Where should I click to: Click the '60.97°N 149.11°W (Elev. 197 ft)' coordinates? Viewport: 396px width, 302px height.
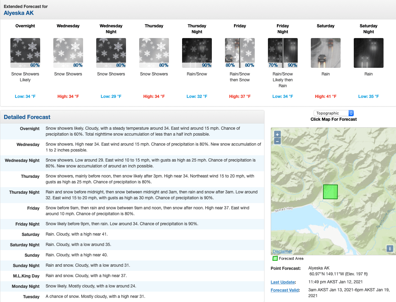pos(339,274)
